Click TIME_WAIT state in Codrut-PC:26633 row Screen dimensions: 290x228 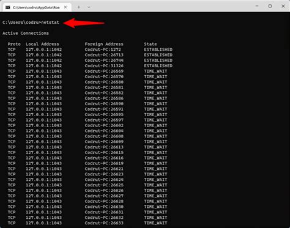click(155, 223)
